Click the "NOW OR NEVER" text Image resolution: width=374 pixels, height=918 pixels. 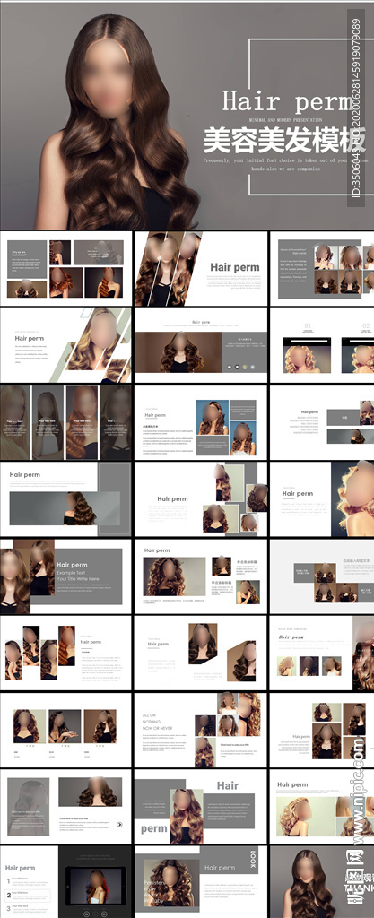point(158,730)
